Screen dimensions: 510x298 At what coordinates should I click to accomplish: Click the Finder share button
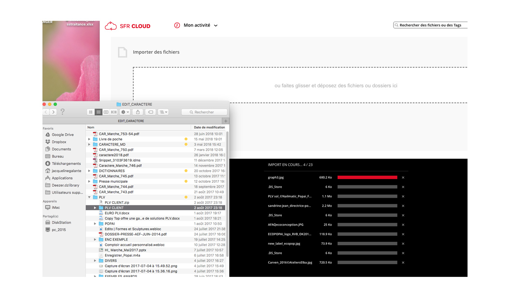[138, 112]
